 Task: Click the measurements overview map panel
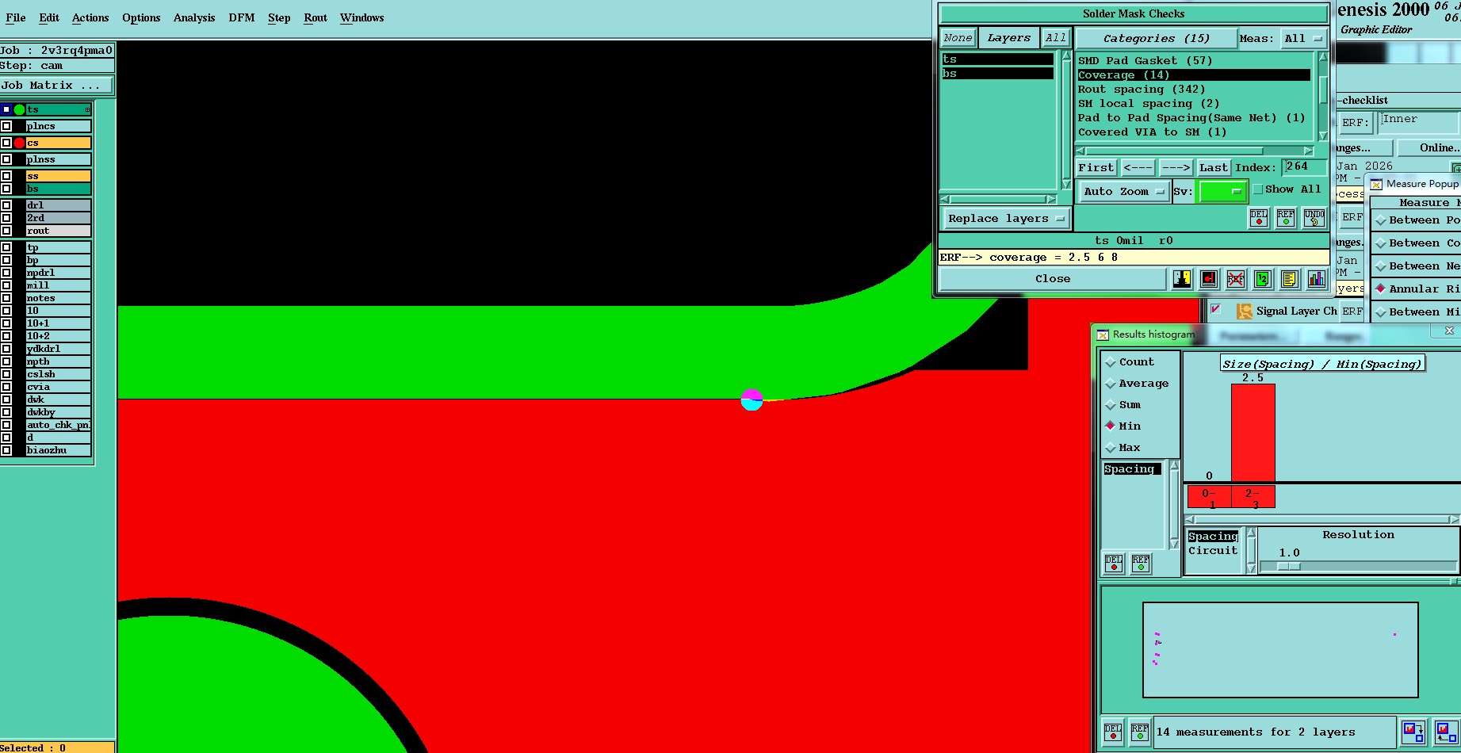pos(1280,650)
